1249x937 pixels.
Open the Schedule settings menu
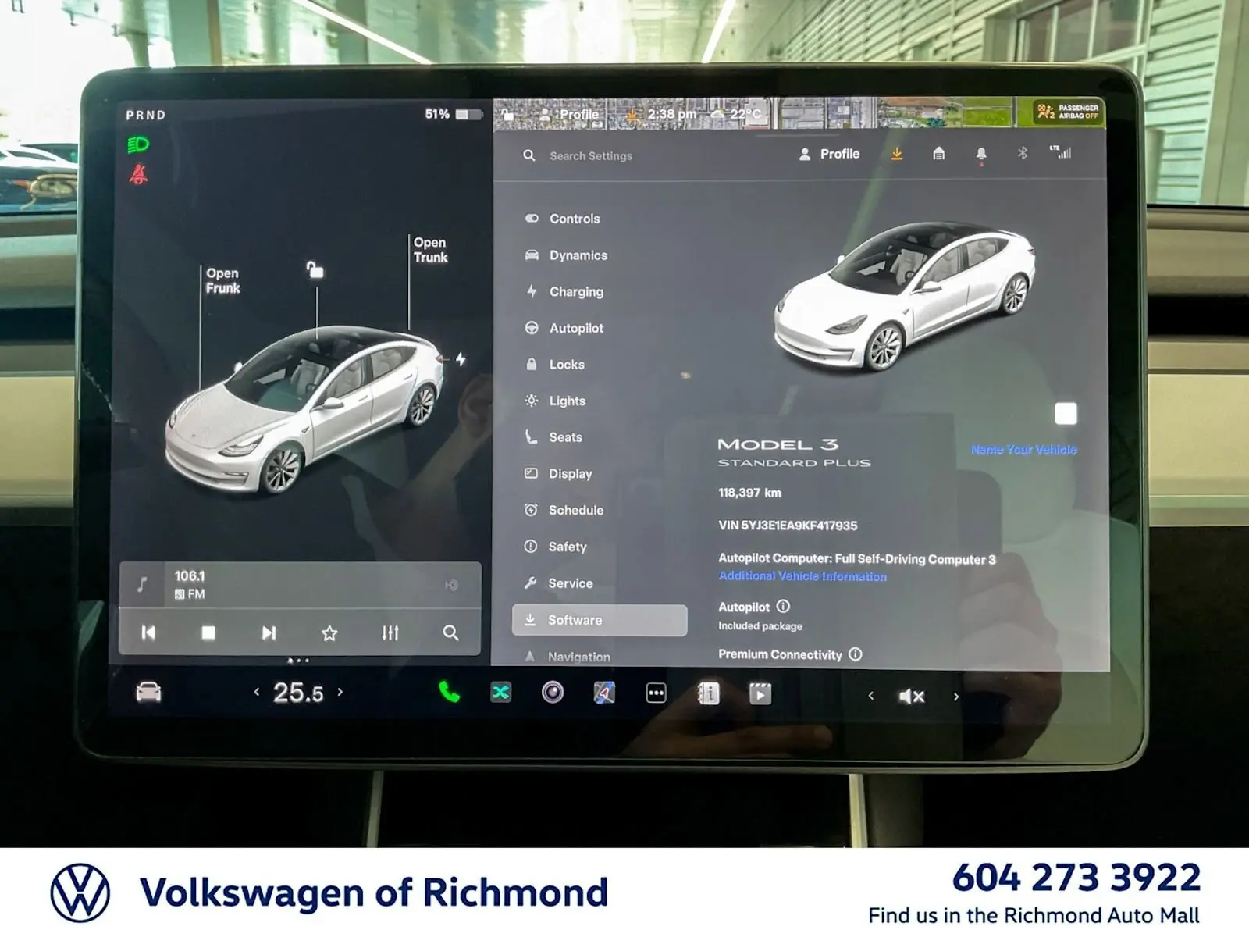point(564,510)
